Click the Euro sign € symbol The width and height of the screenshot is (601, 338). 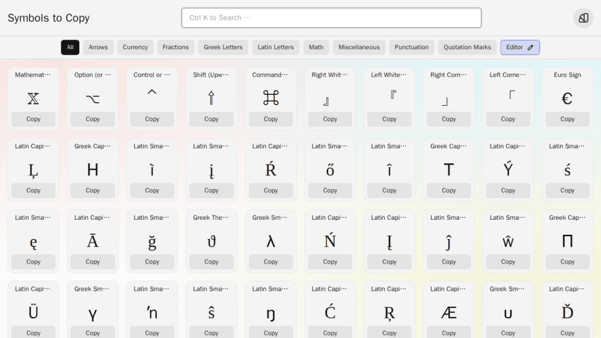pyautogui.click(x=567, y=98)
